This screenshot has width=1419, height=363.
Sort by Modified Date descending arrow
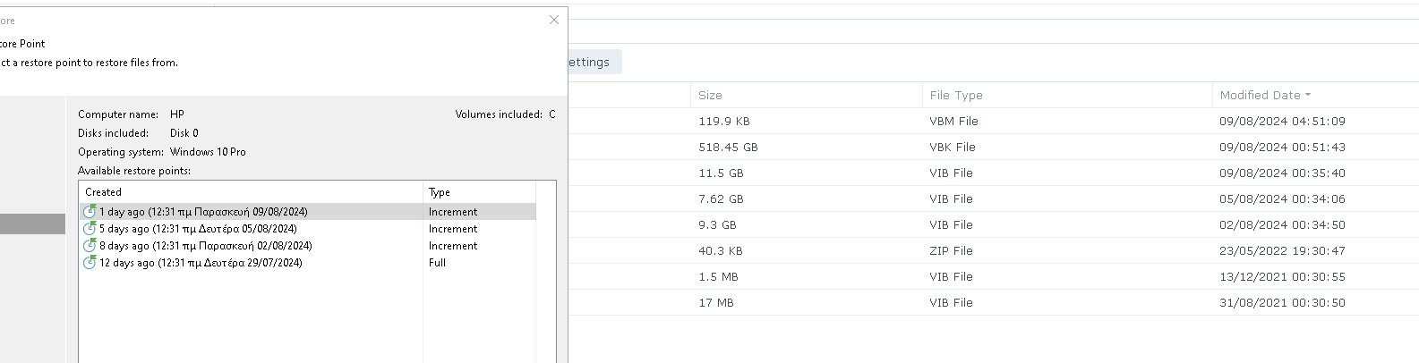[x=1308, y=95]
